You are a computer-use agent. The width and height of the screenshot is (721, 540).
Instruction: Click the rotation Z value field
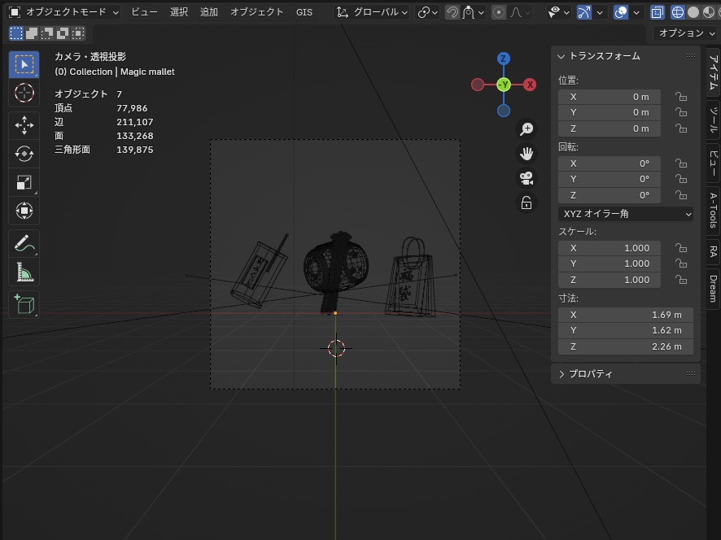[x=610, y=195]
